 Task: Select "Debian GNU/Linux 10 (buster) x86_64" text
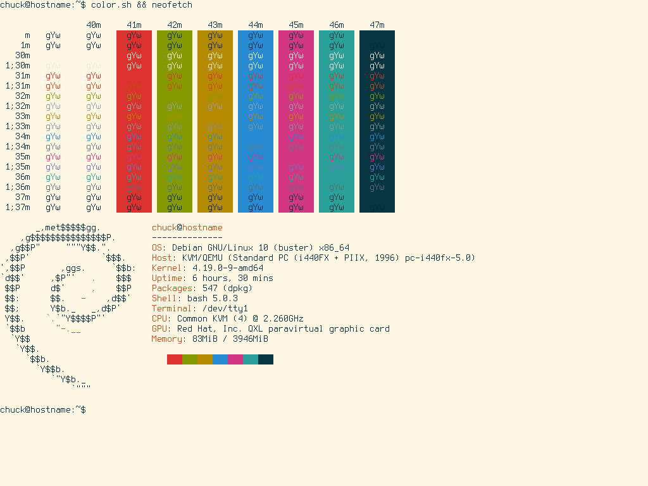[261, 248]
